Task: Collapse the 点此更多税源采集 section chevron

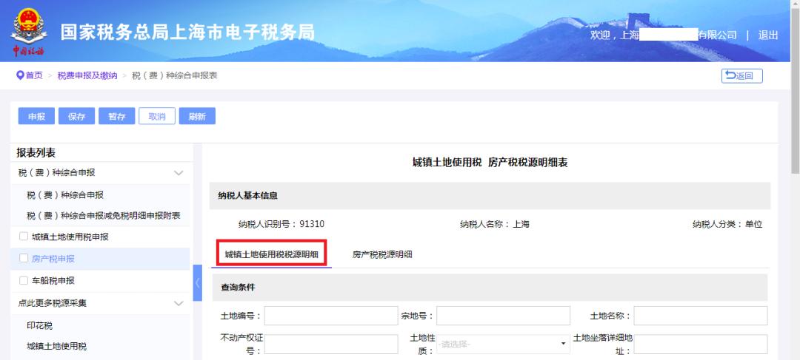Action: [x=179, y=304]
